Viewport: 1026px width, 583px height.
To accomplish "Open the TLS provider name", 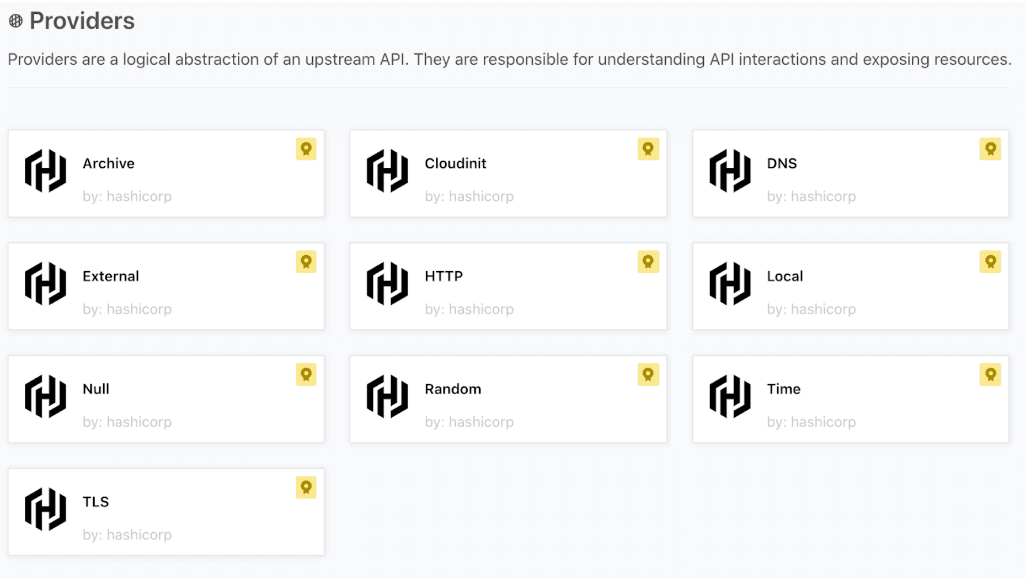I will [x=96, y=502].
